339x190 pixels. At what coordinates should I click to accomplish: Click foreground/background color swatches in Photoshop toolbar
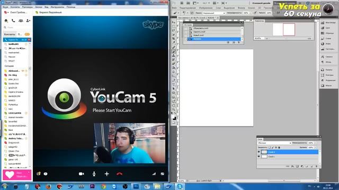coord(174,118)
